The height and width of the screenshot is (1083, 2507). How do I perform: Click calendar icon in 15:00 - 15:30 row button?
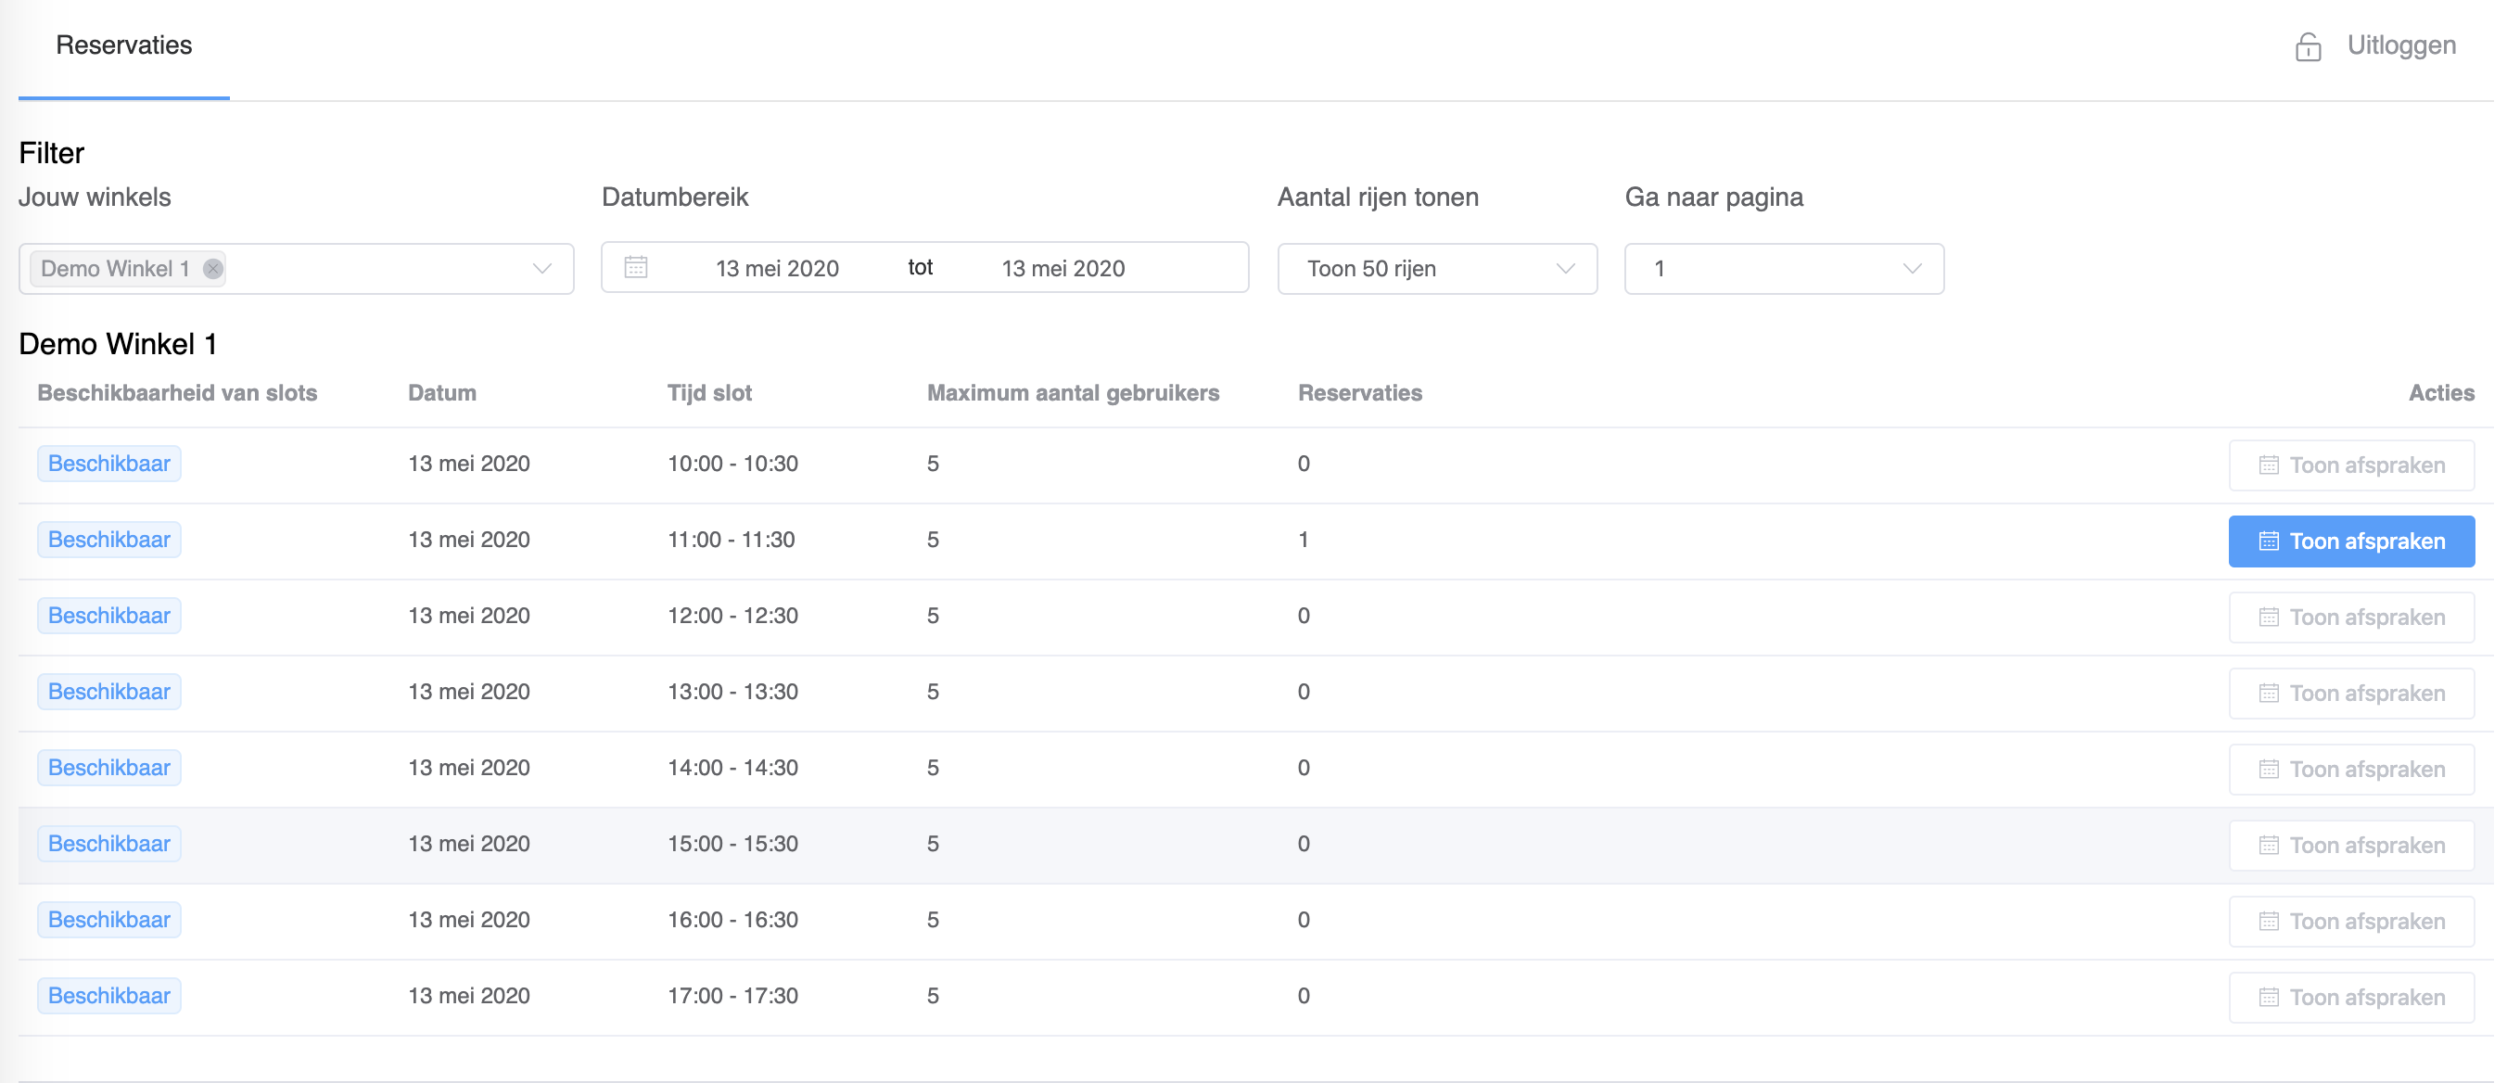click(2269, 846)
